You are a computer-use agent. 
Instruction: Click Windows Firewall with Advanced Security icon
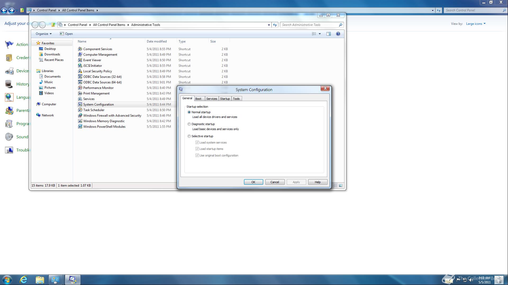click(80, 116)
